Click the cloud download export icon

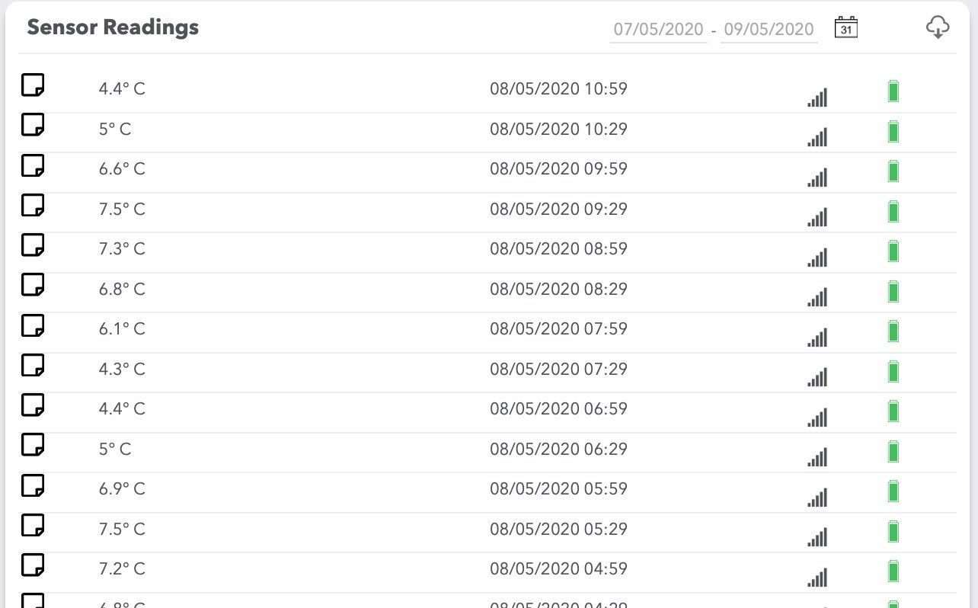[937, 28]
